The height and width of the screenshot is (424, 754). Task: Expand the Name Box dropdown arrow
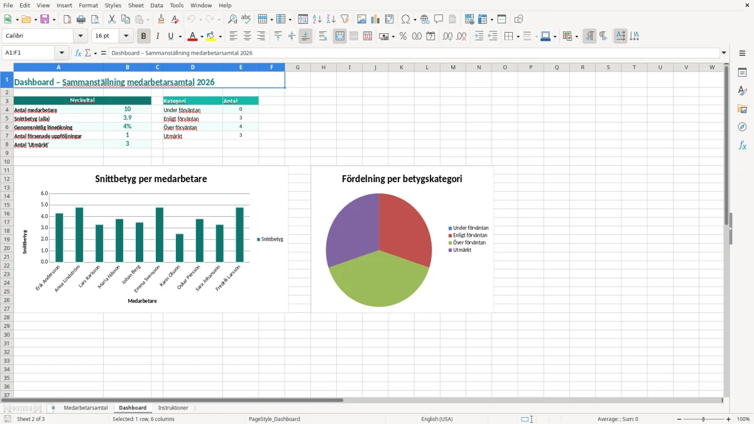click(x=62, y=53)
